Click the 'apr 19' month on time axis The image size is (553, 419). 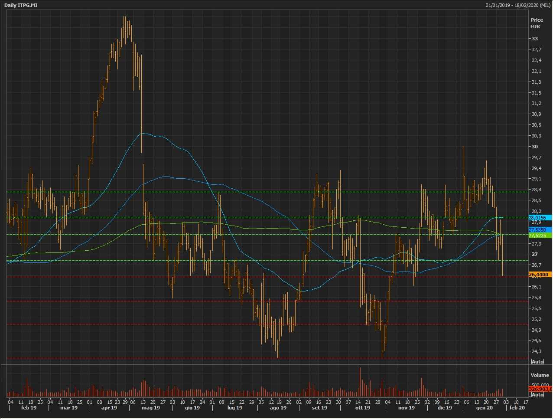(109, 408)
